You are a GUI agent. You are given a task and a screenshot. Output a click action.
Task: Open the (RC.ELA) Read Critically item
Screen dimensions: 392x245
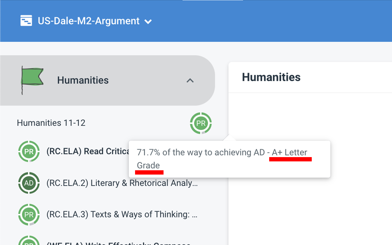[87, 151]
